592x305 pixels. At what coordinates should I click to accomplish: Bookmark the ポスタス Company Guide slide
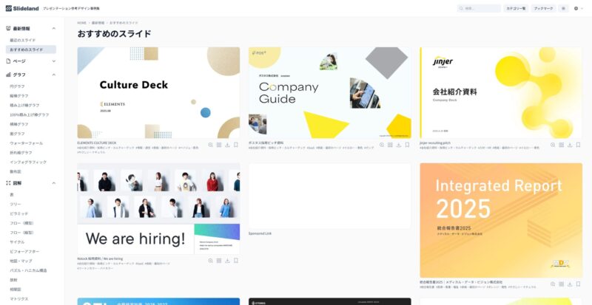(407, 145)
